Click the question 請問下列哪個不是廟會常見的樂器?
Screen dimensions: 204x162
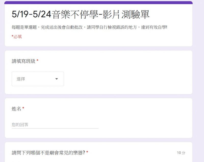[x=48, y=153]
